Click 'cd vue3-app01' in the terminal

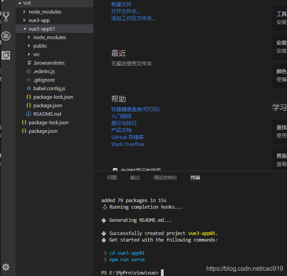pos(127,253)
